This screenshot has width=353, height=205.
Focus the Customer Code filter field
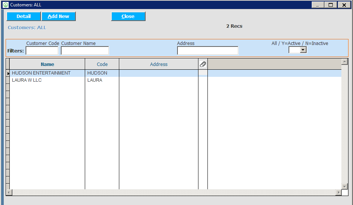[42, 51]
